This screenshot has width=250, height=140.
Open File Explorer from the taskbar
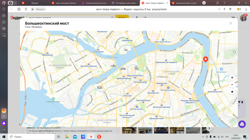tap(67, 137)
